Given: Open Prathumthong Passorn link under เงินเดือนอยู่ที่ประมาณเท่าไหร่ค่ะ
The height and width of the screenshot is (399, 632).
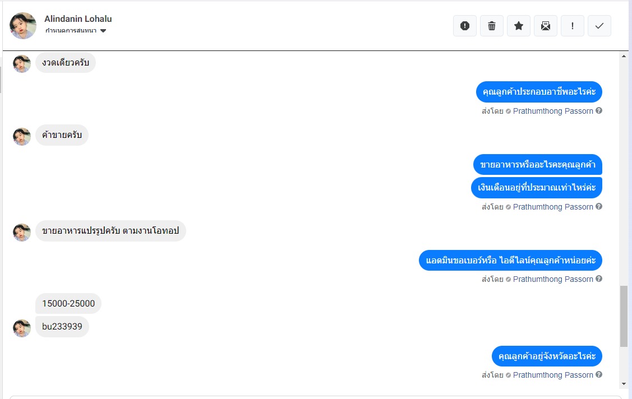Looking at the screenshot, I should (553, 207).
